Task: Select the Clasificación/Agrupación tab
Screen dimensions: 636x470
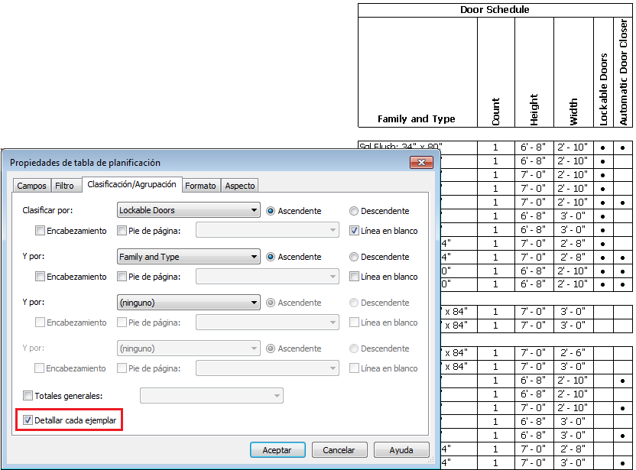Action: tap(131, 184)
